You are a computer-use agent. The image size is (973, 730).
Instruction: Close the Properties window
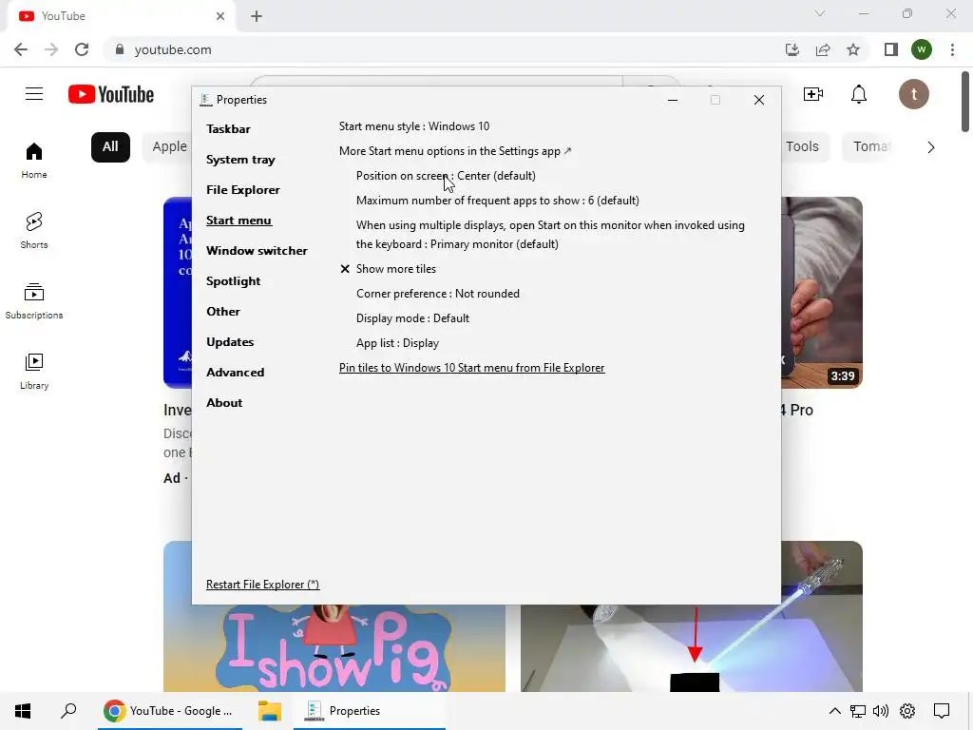758,100
